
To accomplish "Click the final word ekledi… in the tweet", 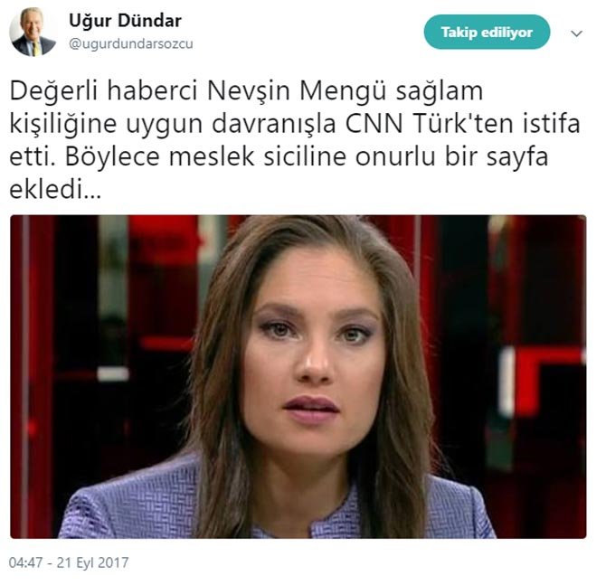I will click(x=55, y=190).
